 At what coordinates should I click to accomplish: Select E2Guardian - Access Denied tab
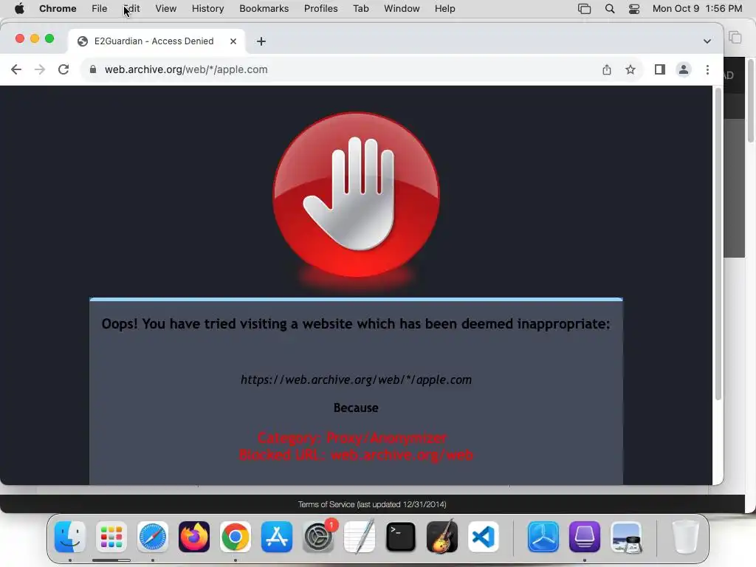(157, 41)
